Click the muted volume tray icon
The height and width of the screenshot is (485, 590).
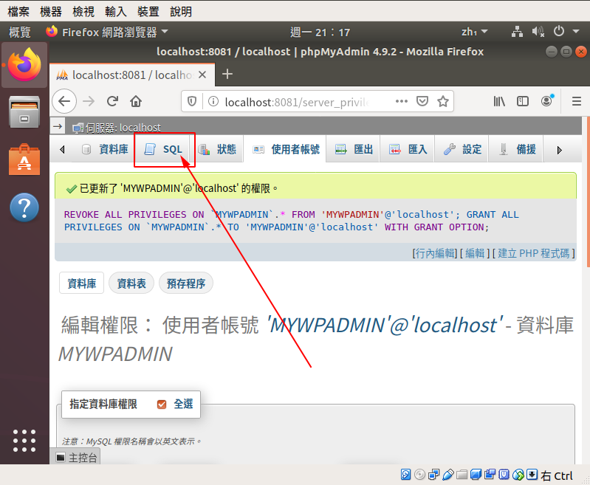[x=538, y=32]
